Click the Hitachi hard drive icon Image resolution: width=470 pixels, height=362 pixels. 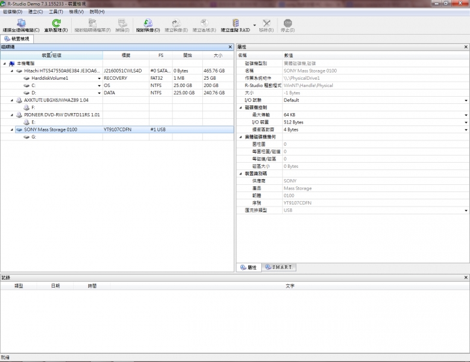pyautogui.click(x=19, y=71)
